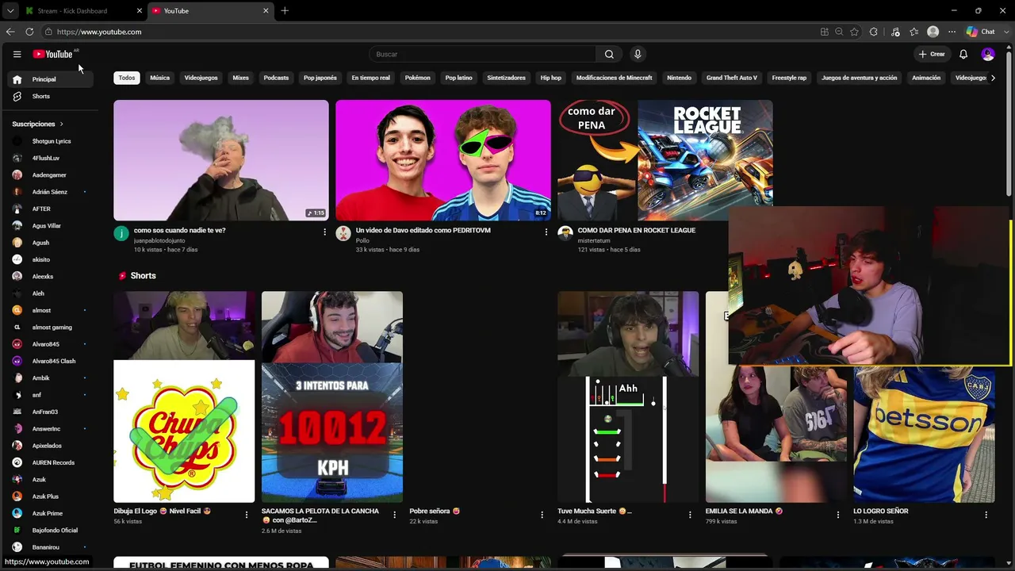Open options for 'EMILIA SE LA MANDA' short
1015x571 pixels.
click(838, 514)
